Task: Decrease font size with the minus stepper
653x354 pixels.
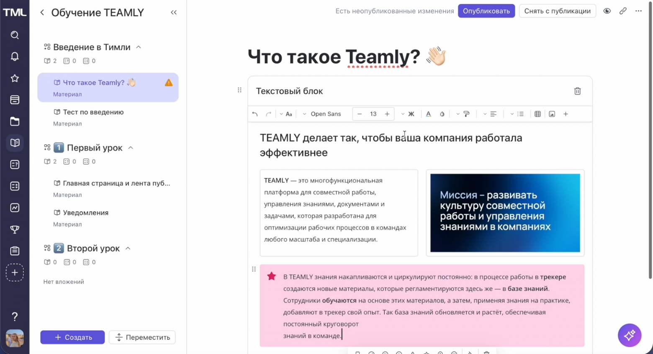Action: (x=360, y=114)
